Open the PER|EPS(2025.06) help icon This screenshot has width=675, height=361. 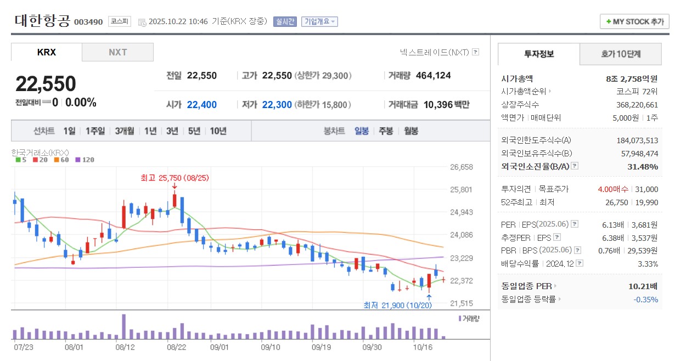[x=576, y=224]
